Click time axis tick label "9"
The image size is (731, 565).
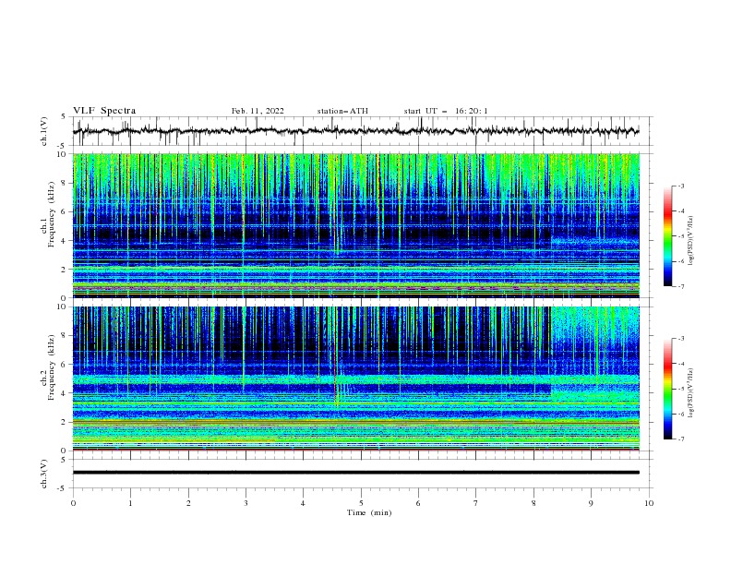point(591,503)
